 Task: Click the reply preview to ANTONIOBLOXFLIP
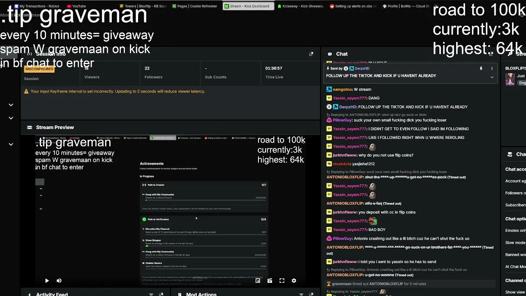pos(376,115)
